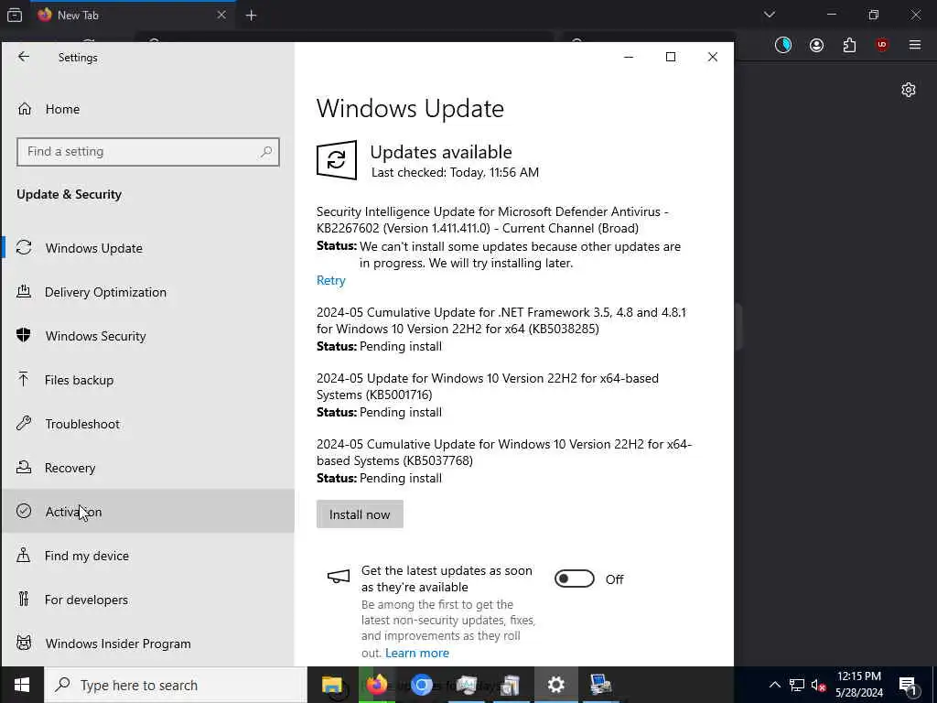This screenshot has width=937, height=703.
Task: Click the Settings gear on taskbar
Action: (x=555, y=685)
